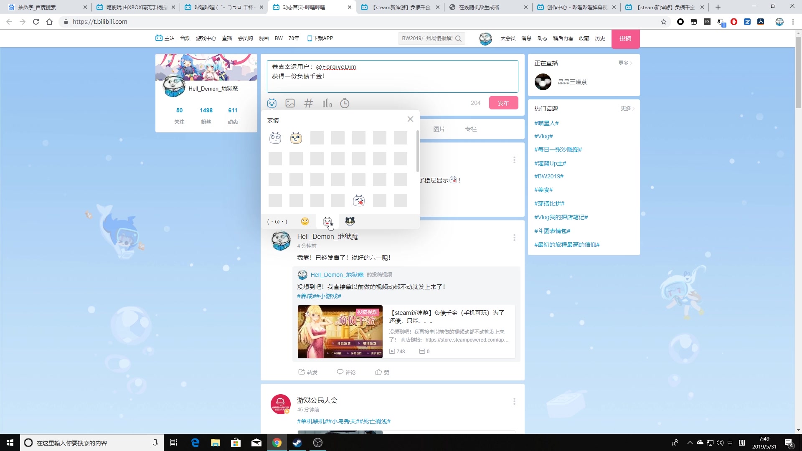Open 会员购 in the top navigation
802x451 pixels.
coord(245,38)
